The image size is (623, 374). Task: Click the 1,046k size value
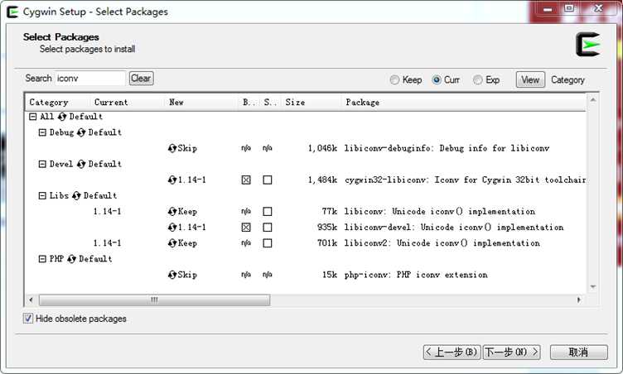point(322,148)
